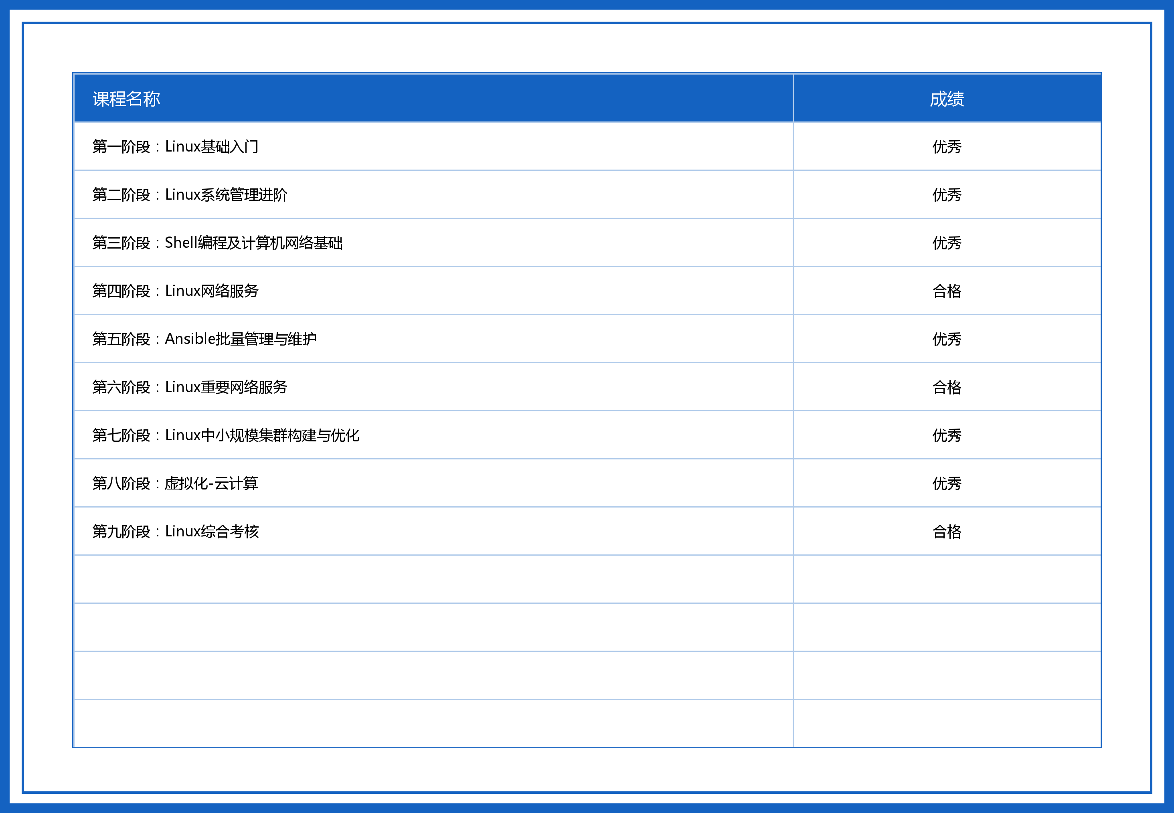Click first empty course cell below 第九阶段
This screenshot has width=1174, height=813.
[433, 579]
